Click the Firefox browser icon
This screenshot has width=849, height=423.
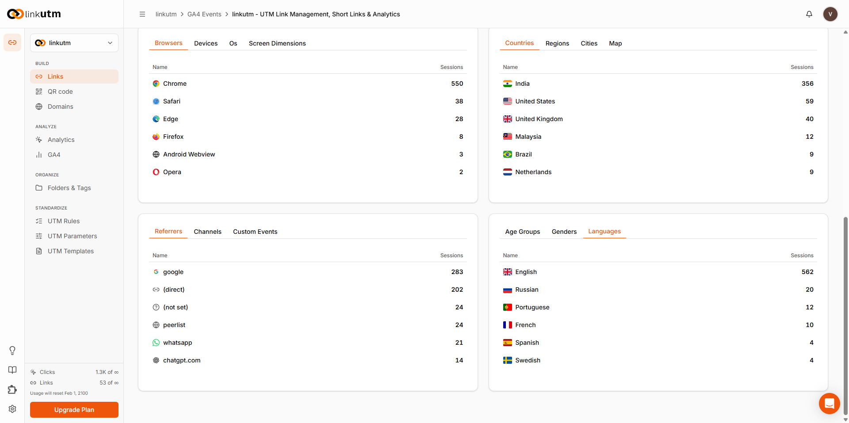coord(156,137)
